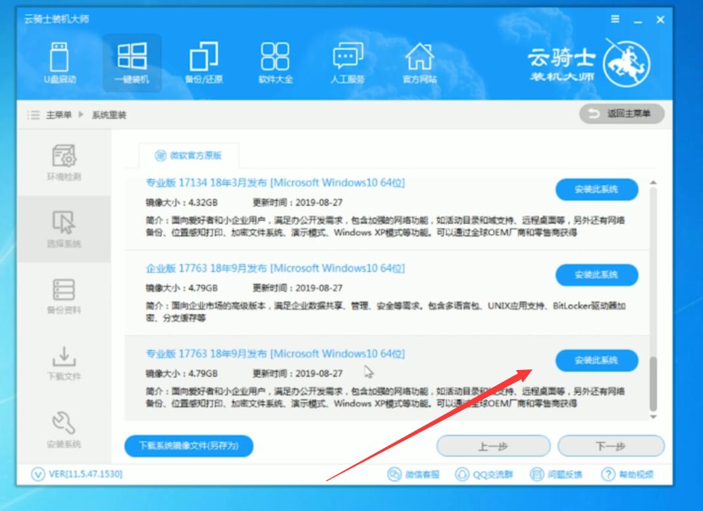703x511 pixels.
Task: Minimize the 云骑士装机大师 window
Action: coord(638,20)
